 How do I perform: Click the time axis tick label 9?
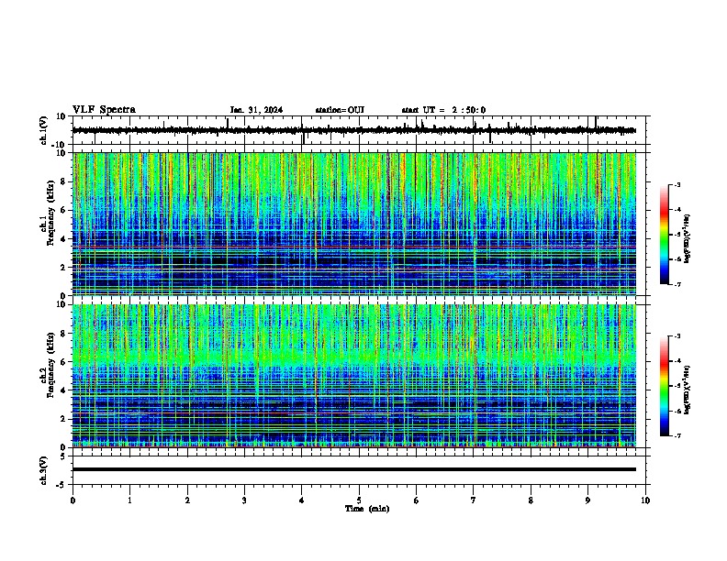click(587, 500)
